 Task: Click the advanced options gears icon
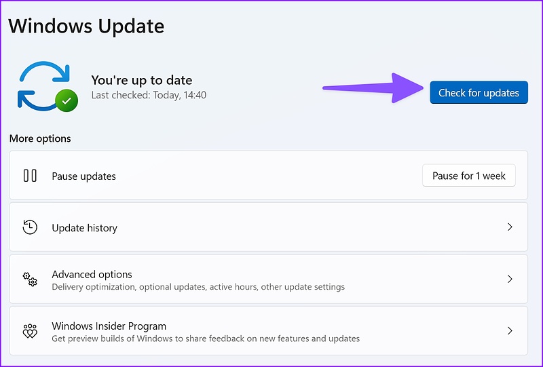coord(30,279)
